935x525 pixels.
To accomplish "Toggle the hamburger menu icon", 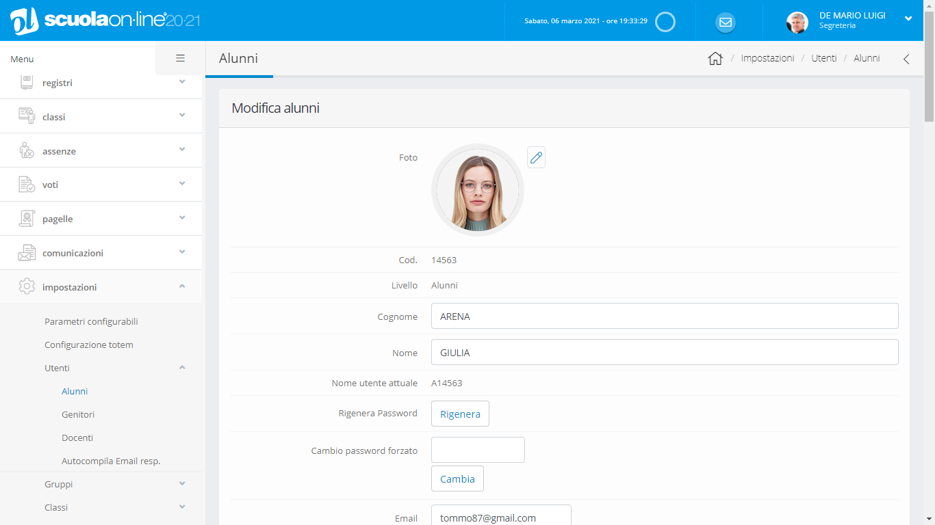I will pyautogui.click(x=180, y=59).
